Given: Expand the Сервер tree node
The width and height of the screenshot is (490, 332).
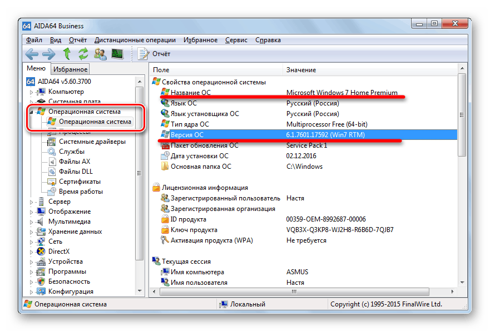Looking at the screenshot, I should click(31, 202).
